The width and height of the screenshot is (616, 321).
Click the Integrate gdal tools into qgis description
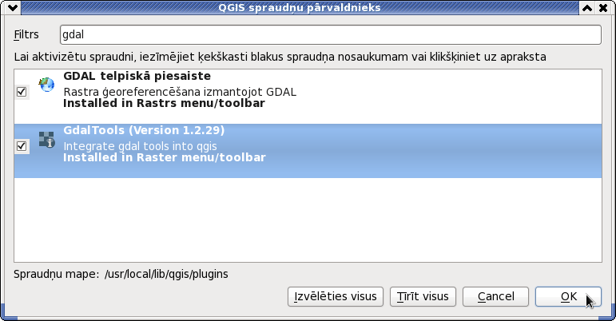[x=141, y=146]
